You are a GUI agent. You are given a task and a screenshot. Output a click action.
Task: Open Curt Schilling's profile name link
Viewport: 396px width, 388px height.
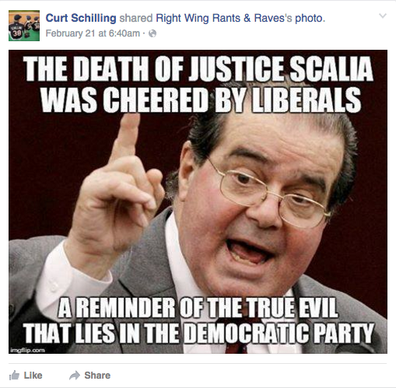81,18
